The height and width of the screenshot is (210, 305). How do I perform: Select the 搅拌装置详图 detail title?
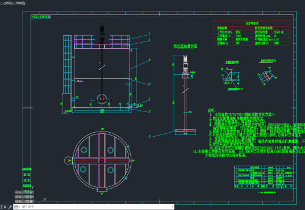pos(185,46)
